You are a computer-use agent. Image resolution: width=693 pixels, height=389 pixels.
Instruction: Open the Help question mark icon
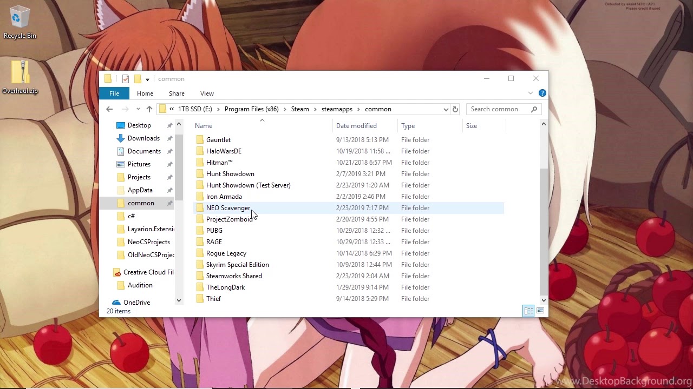[x=542, y=93]
